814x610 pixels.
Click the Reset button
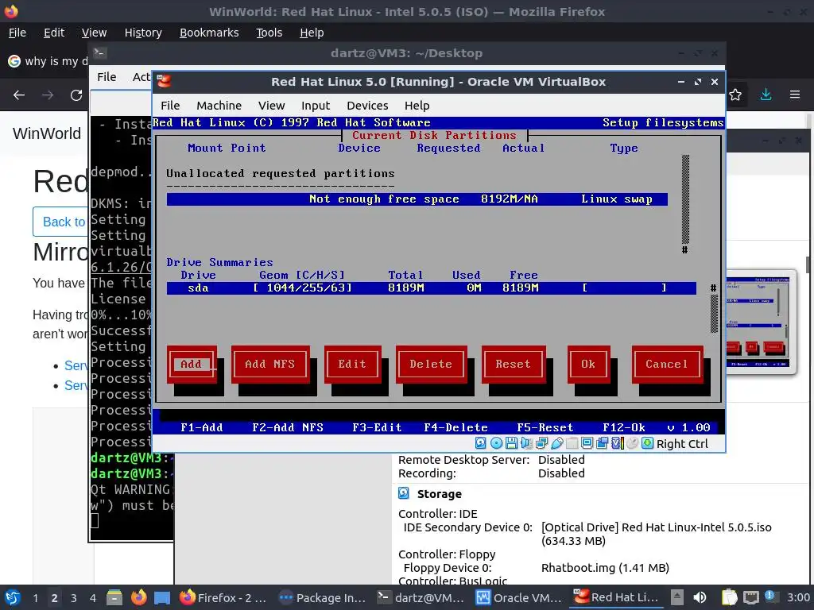(514, 364)
